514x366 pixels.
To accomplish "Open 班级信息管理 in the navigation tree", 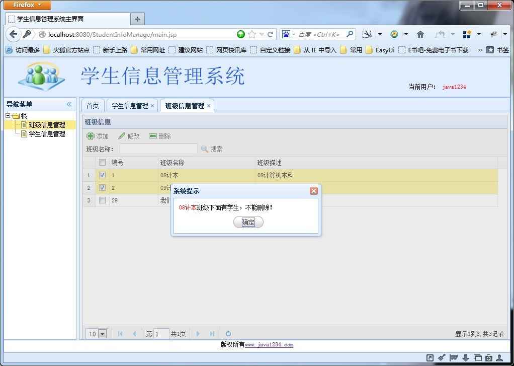I will pos(47,125).
